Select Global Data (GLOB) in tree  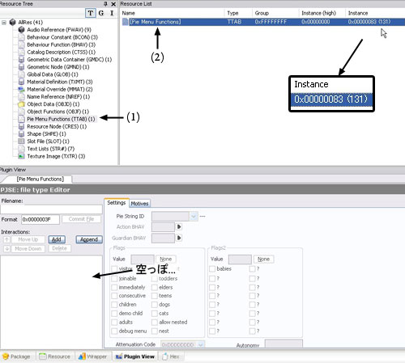click(x=53, y=74)
